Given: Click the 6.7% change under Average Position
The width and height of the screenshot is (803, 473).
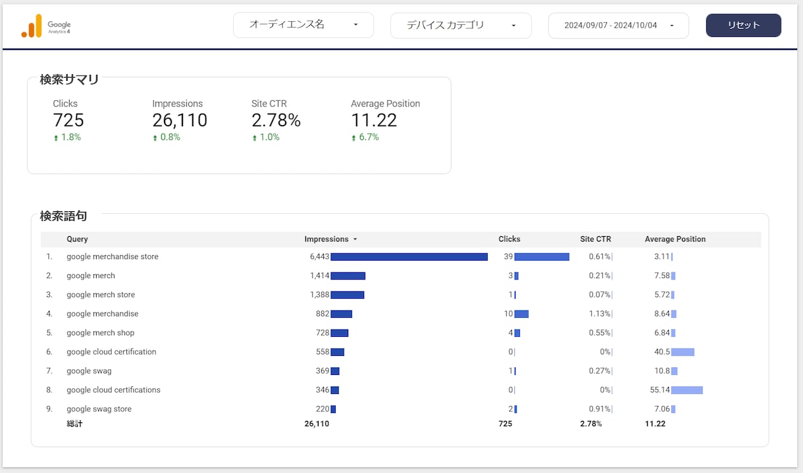Looking at the screenshot, I should 365,137.
